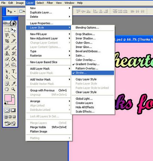Select the Hand tool

(x=7, y=89)
